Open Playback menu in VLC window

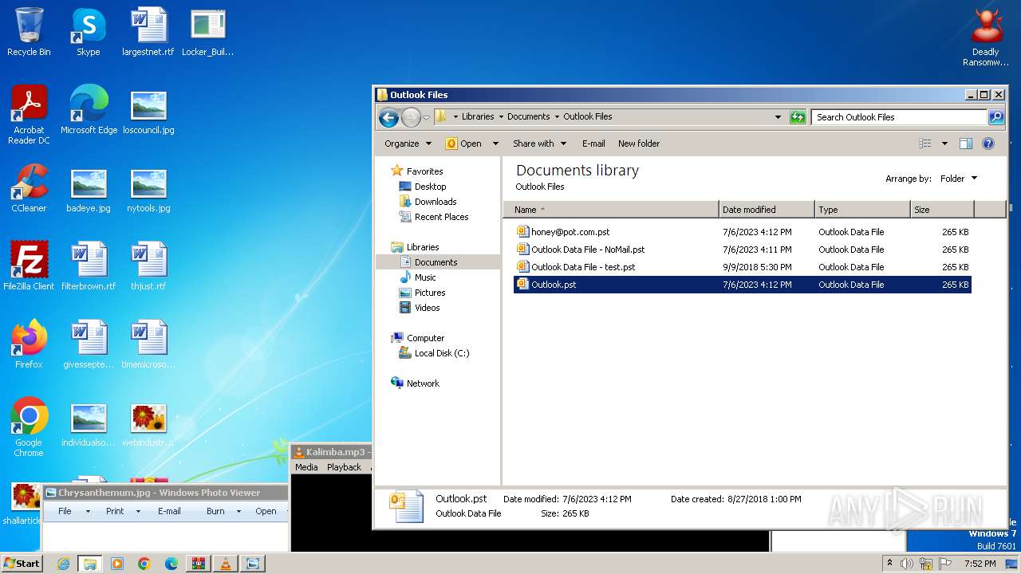click(344, 467)
